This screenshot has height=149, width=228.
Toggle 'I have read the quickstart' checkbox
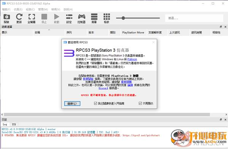coord(95,103)
